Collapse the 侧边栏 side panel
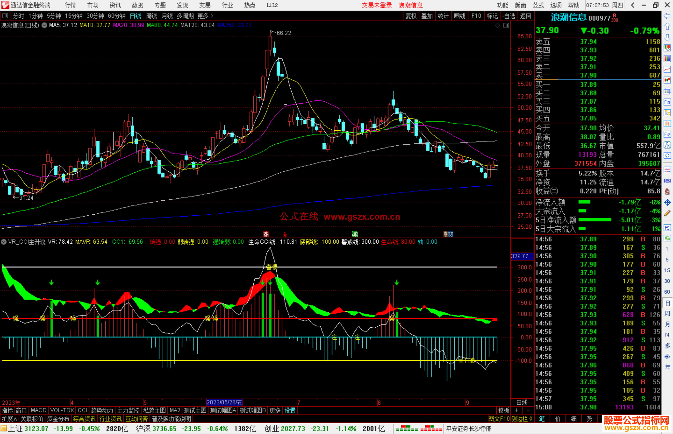 [522, 419]
